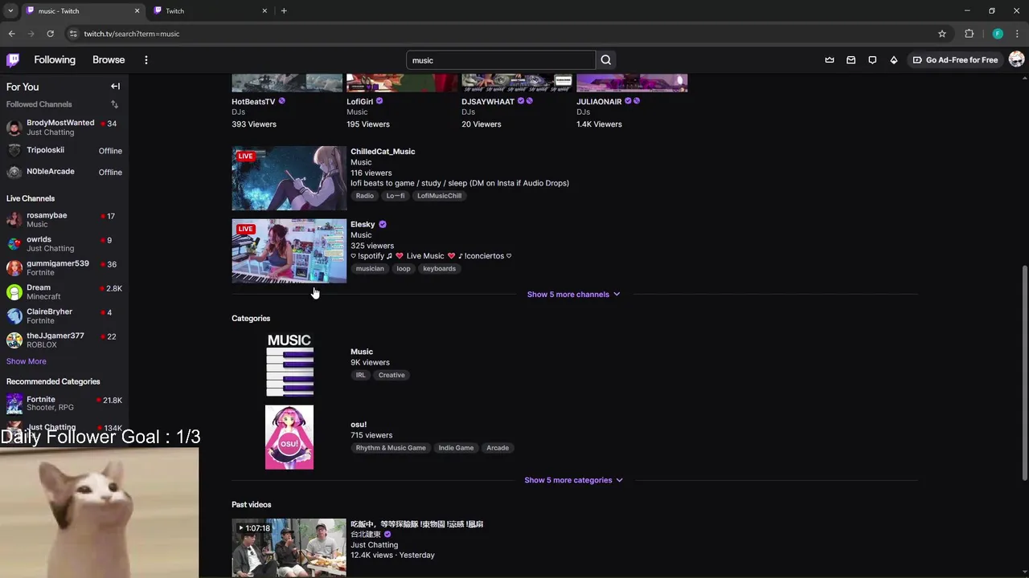
Task: Click the search magnifier button
Action: (x=606, y=60)
